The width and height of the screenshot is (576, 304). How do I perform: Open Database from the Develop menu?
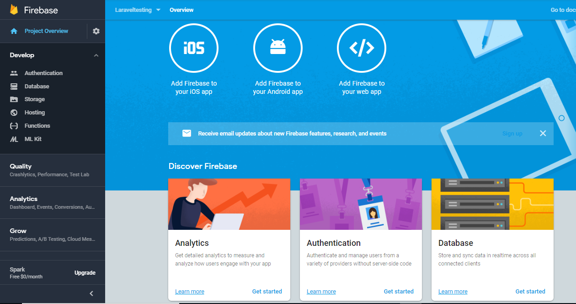37,87
